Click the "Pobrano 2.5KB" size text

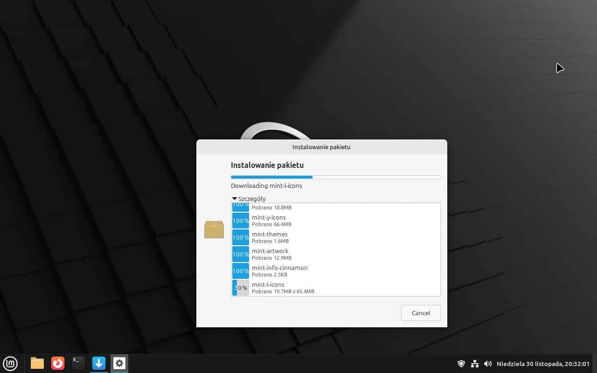pyautogui.click(x=270, y=275)
